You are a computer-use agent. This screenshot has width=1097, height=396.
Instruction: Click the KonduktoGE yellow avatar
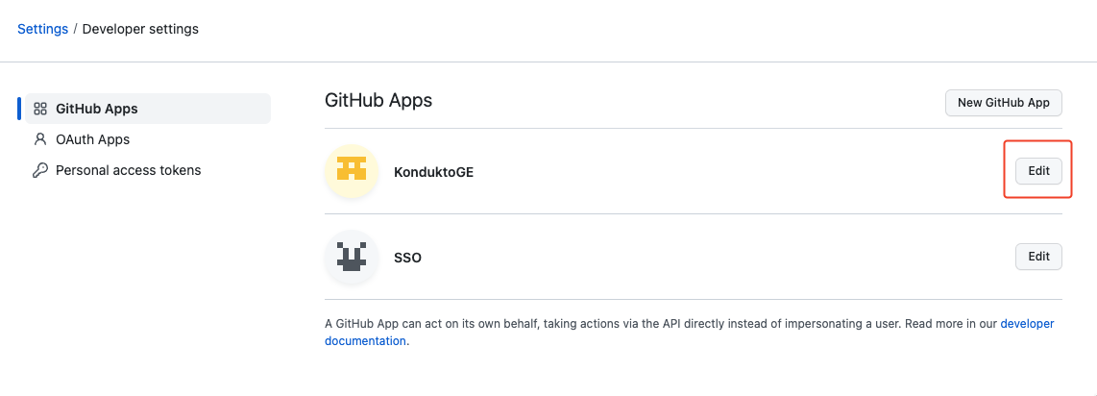point(352,171)
